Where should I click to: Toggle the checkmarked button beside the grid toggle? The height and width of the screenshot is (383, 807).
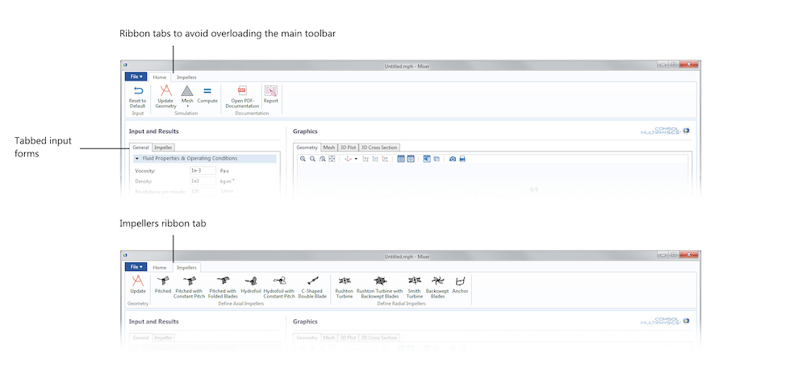411,160
